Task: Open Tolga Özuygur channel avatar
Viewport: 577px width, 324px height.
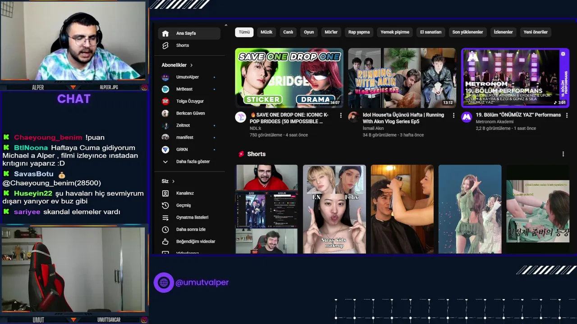Action: coord(165,101)
